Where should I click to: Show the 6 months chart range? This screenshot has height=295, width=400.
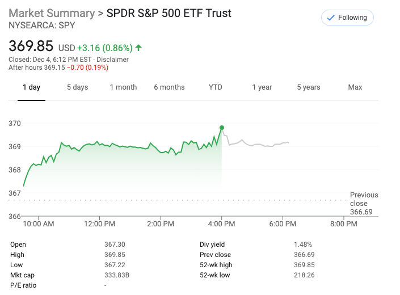169,87
